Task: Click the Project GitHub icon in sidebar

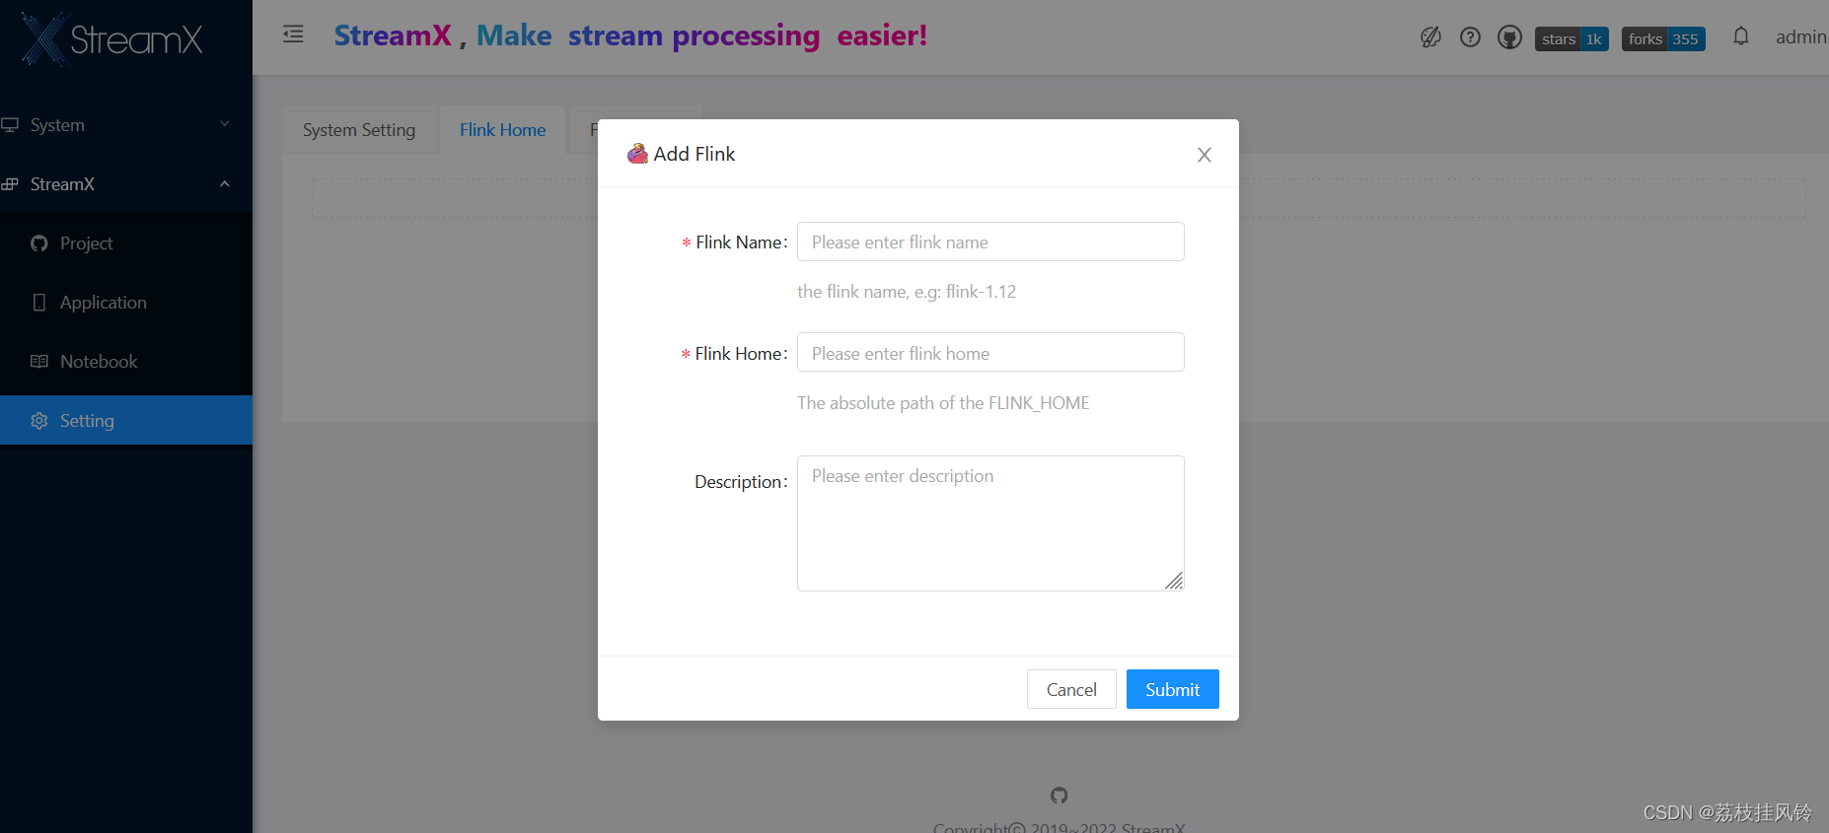Action: (39, 243)
